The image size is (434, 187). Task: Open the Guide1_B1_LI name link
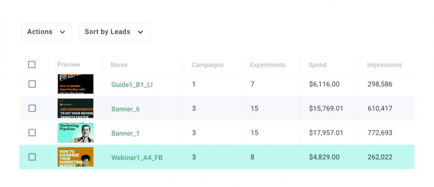click(x=132, y=85)
